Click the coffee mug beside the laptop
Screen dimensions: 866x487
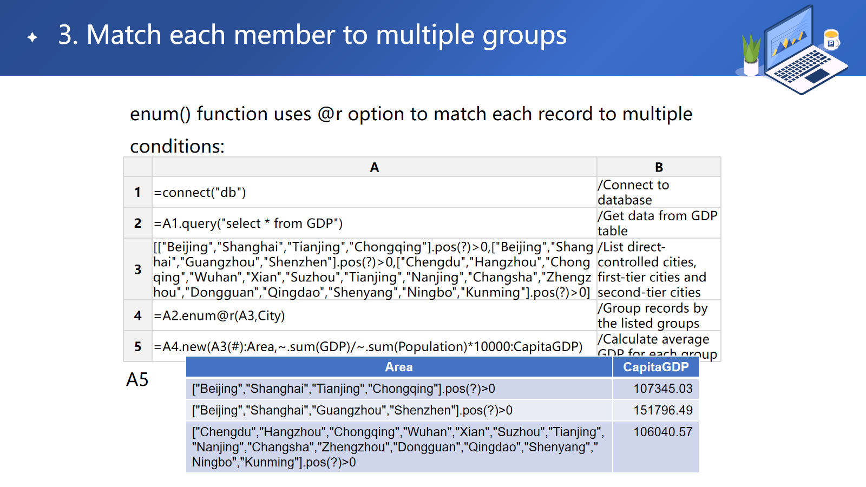click(x=831, y=39)
